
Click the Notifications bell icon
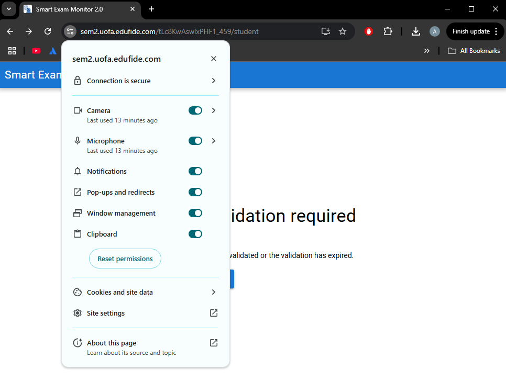tap(77, 171)
